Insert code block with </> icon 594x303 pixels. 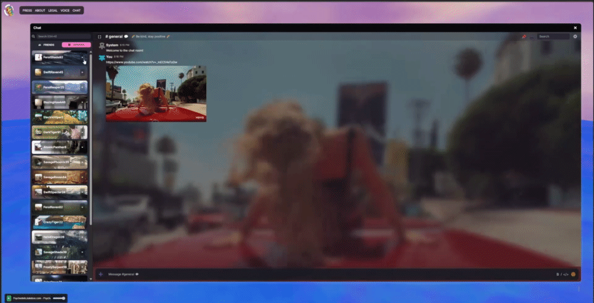pyautogui.click(x=565, y=274)
